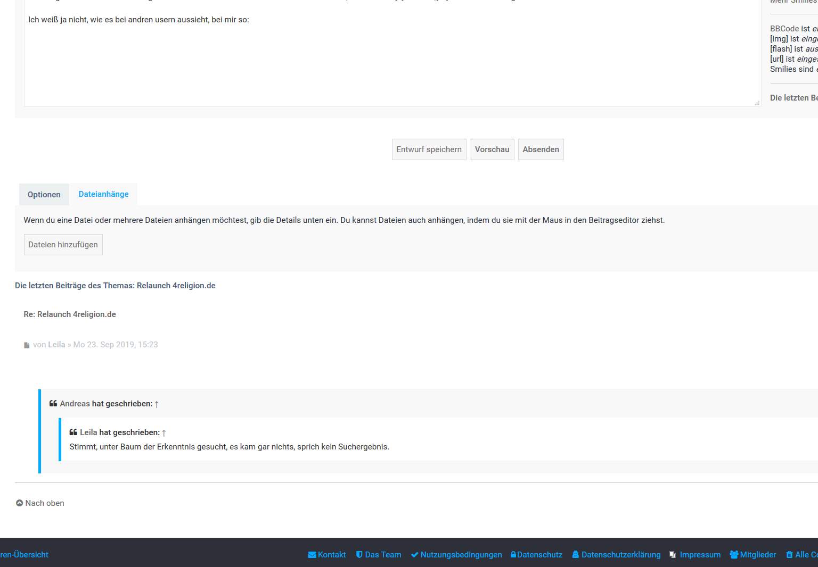Open the Datenschutz footer link
The image size is (818, 567).
pos(539,555)
